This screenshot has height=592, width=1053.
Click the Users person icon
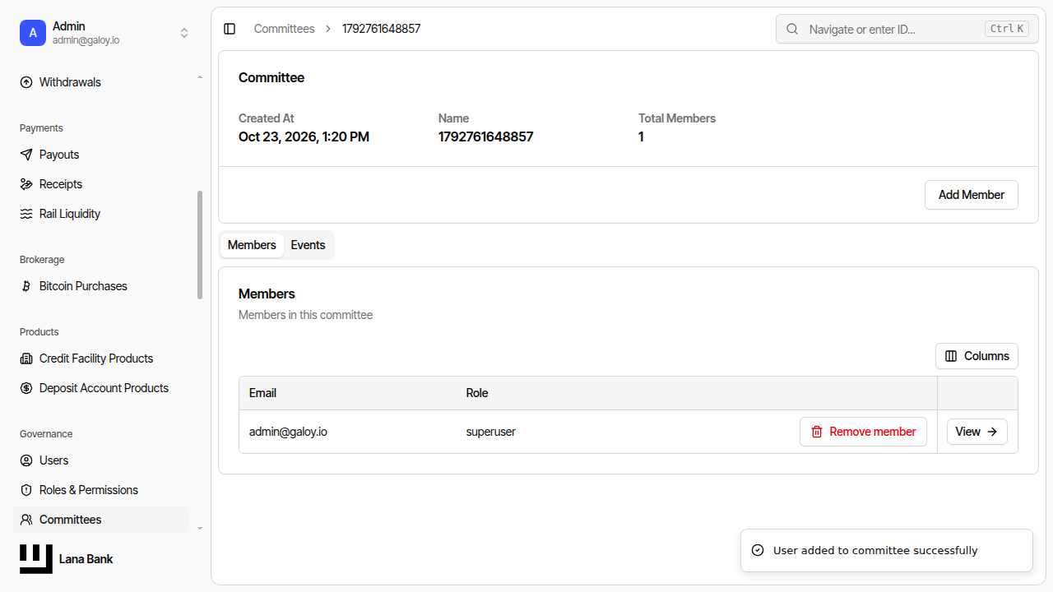tap(26, 460)
